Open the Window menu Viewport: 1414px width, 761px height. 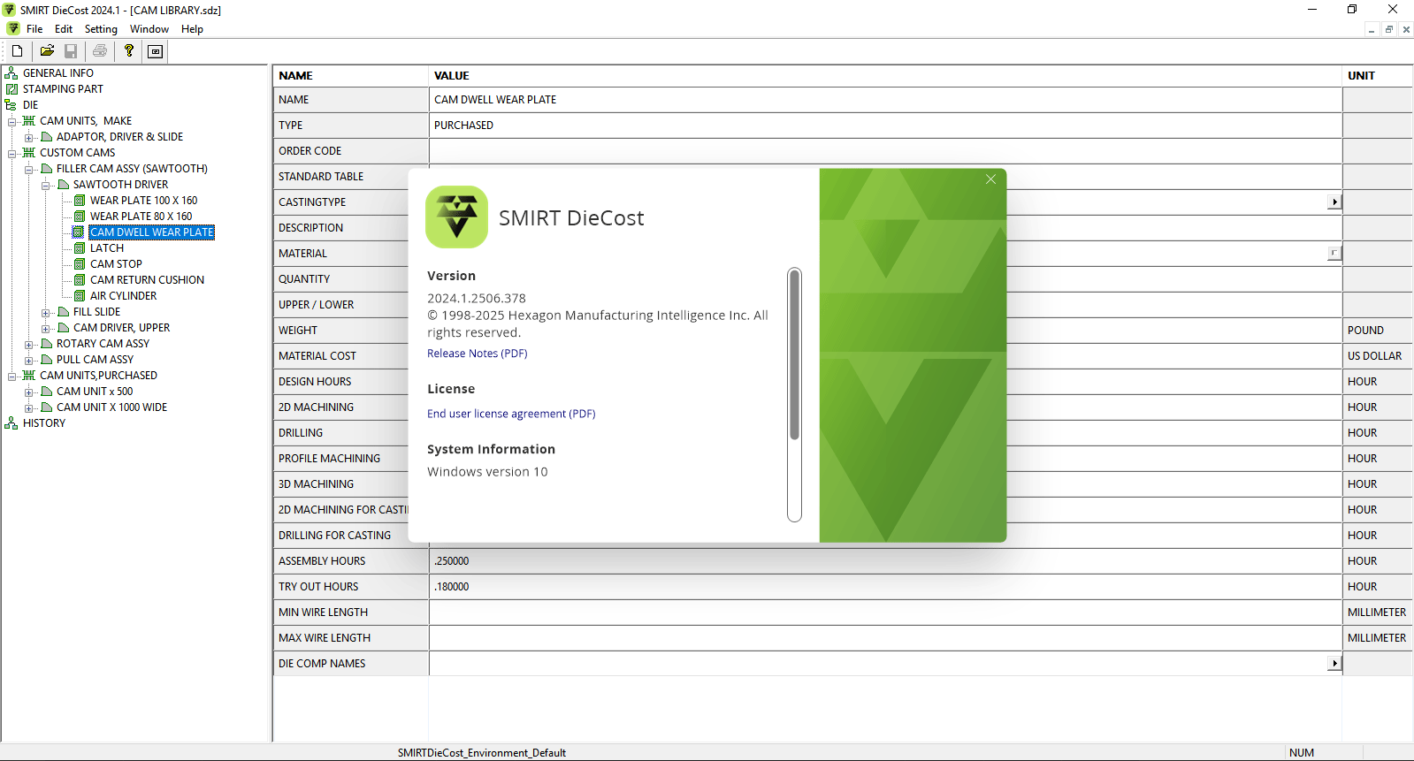149,29
